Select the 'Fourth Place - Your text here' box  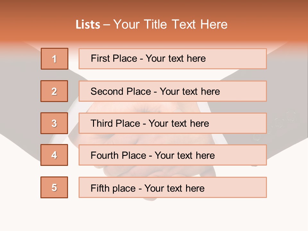(173, 155)
